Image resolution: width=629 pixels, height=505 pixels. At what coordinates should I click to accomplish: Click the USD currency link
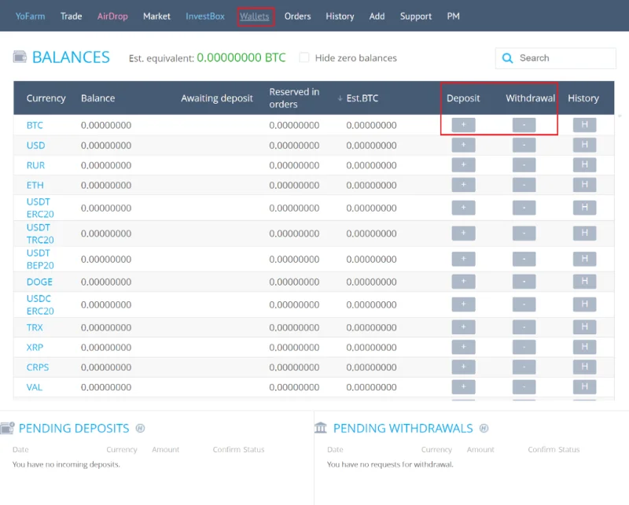[35, 146]
